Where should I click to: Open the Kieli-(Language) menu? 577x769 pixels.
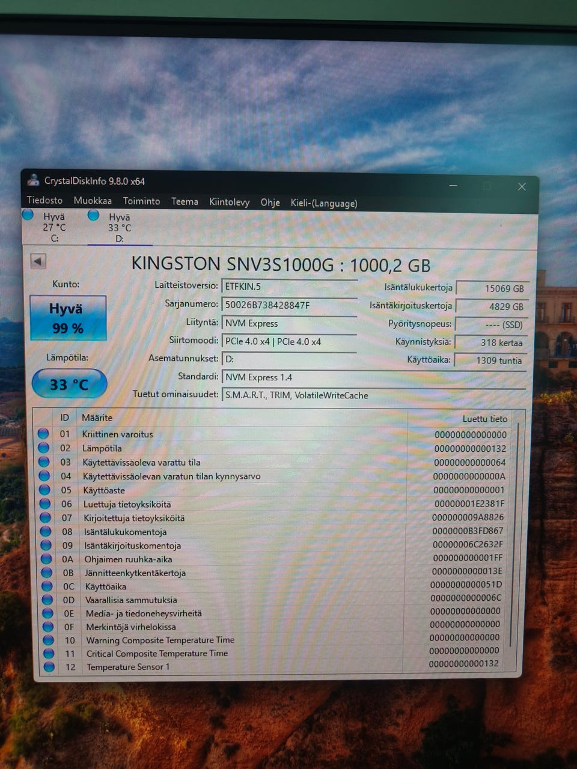323,203
